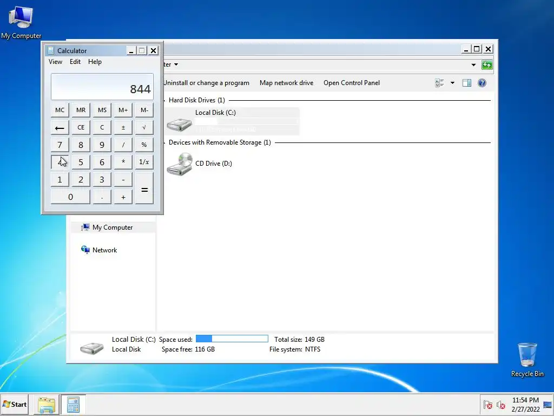Screen dimensions: 554x416
Task: Open the view options dropdown arrow
Action: [452, 83]
